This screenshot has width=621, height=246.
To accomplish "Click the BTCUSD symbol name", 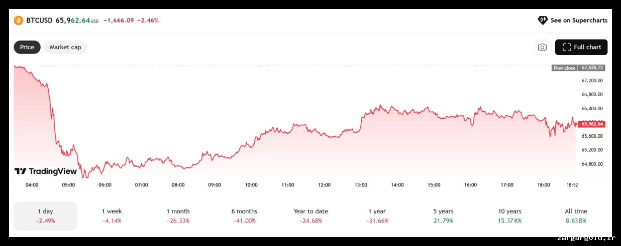I will (x=39, y=21).
